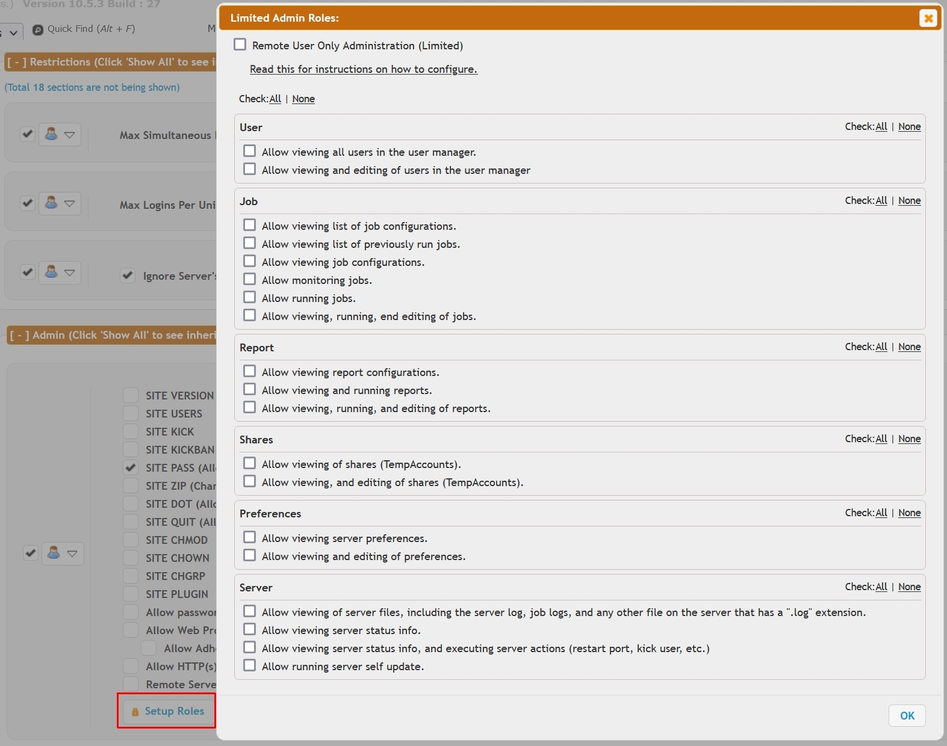947x746 pixels.
Task: Open dropdown arrow beside Ignore Server's user icon
Action: 70,273
